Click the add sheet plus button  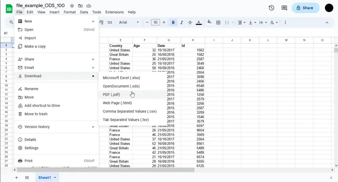tap(16, 177)
